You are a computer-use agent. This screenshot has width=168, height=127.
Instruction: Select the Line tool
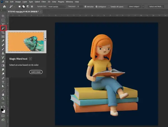[3, 90]
